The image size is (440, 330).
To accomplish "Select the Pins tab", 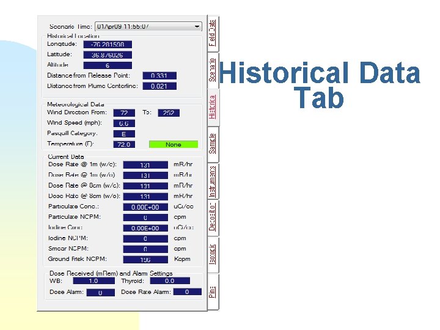I will pos(213,292).
